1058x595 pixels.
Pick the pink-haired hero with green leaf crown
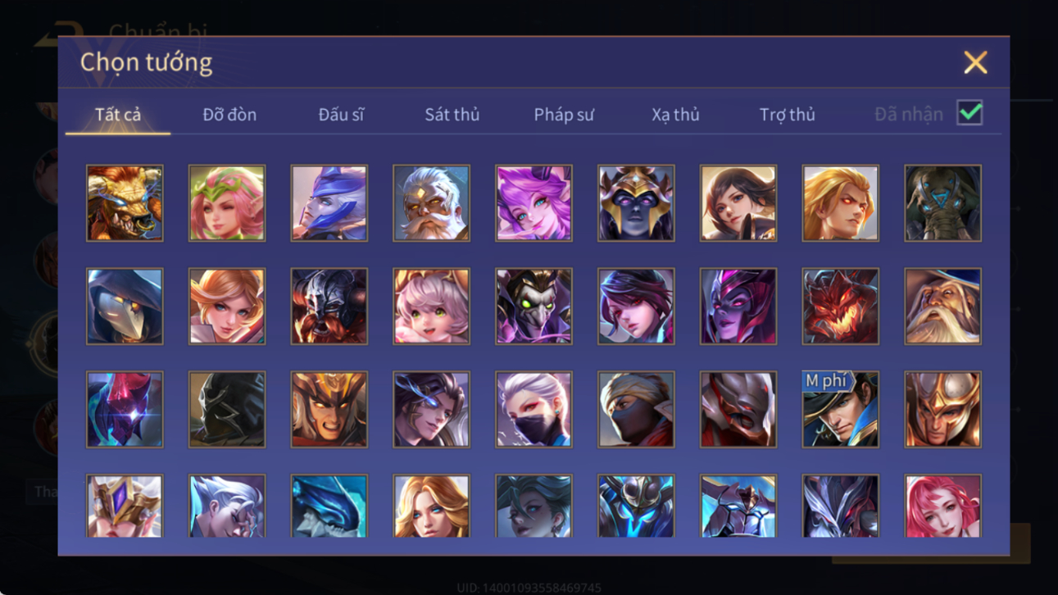227,203
